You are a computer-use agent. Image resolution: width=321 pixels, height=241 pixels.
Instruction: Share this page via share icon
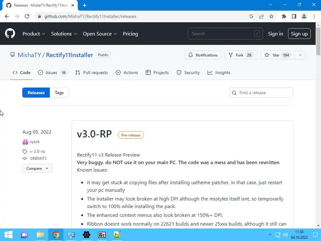261,16
